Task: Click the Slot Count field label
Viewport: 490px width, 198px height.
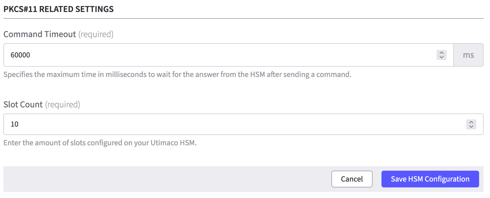Action: 23,105
